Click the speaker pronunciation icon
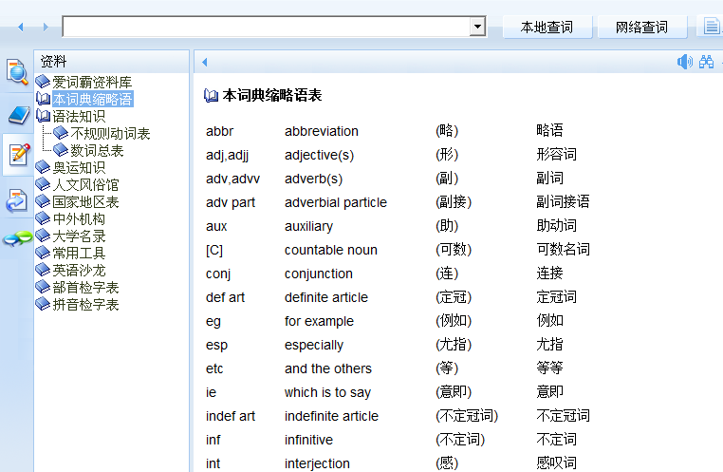Viewport: 723px width, 472px height. point(685,63)
